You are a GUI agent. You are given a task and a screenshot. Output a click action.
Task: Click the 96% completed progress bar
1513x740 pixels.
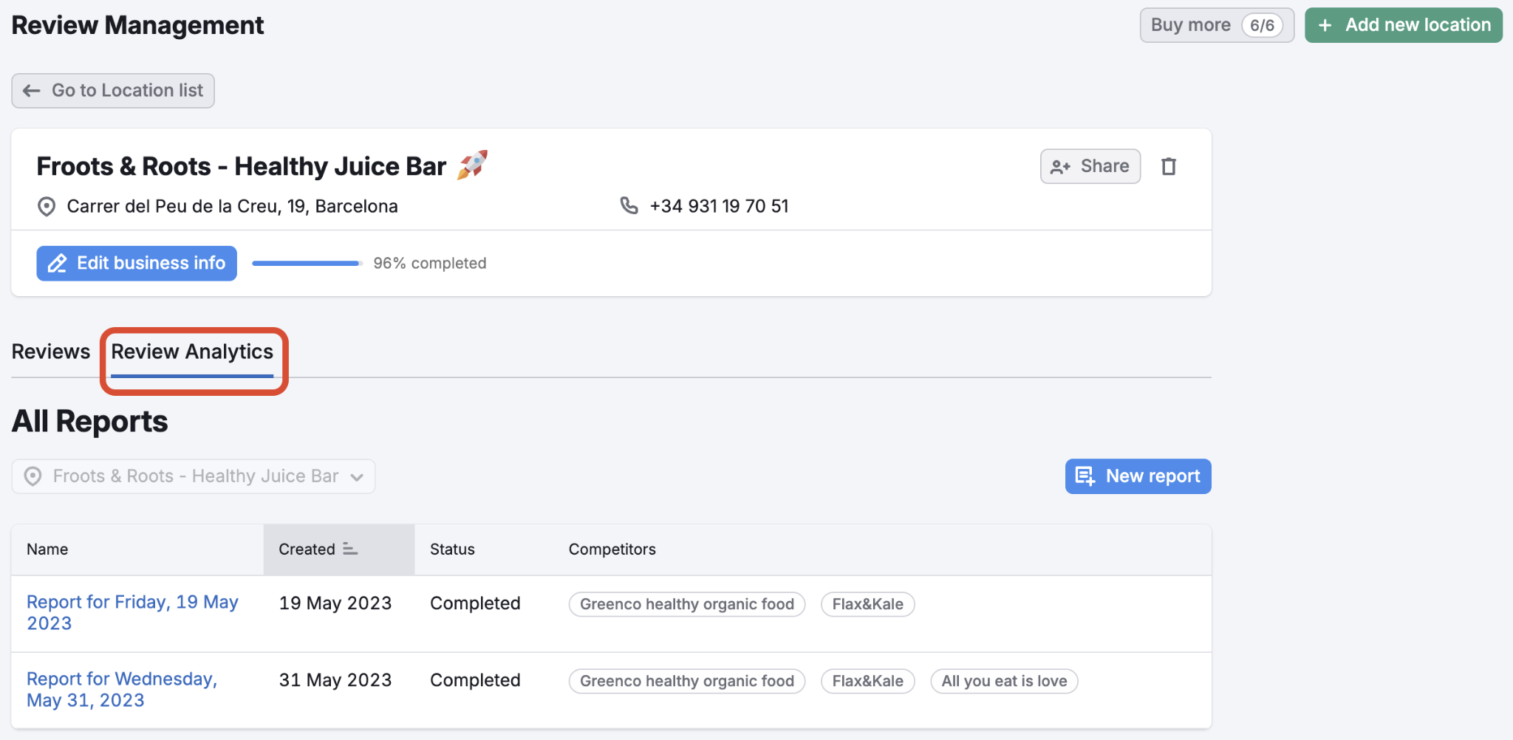click(x=305, y=263)
